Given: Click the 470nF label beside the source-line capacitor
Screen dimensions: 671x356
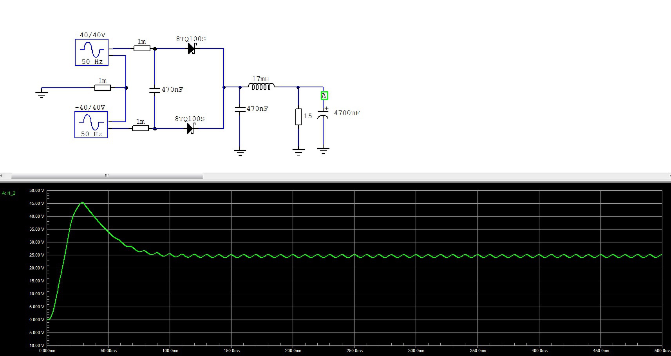Looking at the screenshot, I should point(172,89).
